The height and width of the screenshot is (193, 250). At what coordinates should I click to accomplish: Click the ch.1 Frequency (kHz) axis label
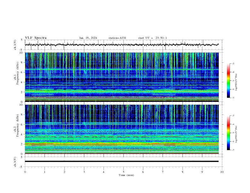tap(16, 73)
